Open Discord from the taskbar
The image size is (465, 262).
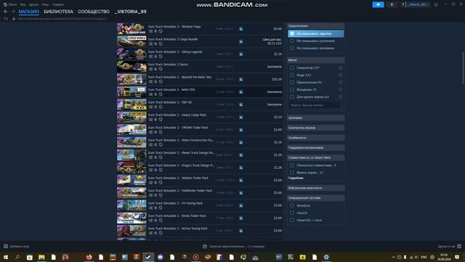pos(160,257)
